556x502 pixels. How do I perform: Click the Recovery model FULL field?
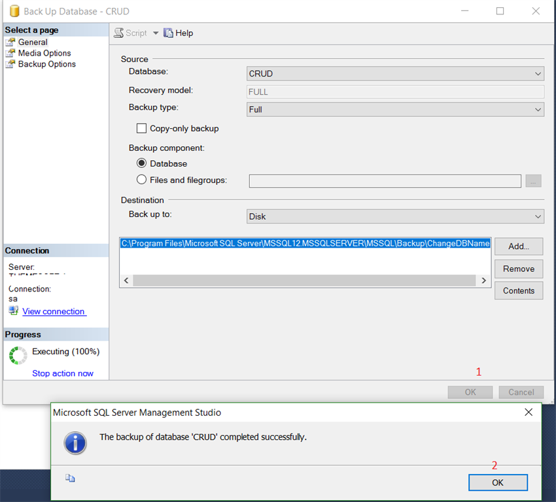[x=395, y=92]
